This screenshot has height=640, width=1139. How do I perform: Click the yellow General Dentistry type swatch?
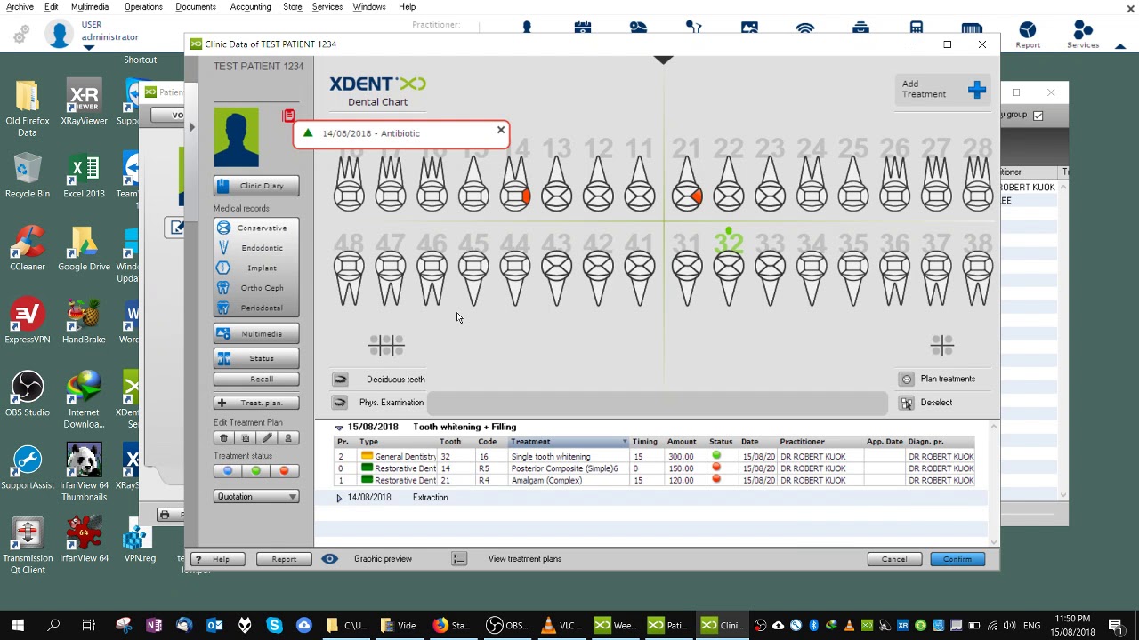pos(367,457)
